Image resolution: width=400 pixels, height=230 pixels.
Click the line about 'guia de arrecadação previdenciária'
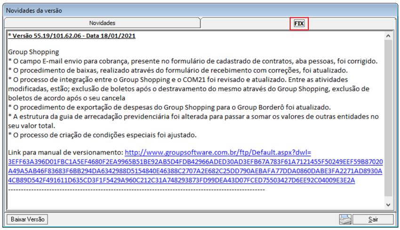[x=193, y=121]
